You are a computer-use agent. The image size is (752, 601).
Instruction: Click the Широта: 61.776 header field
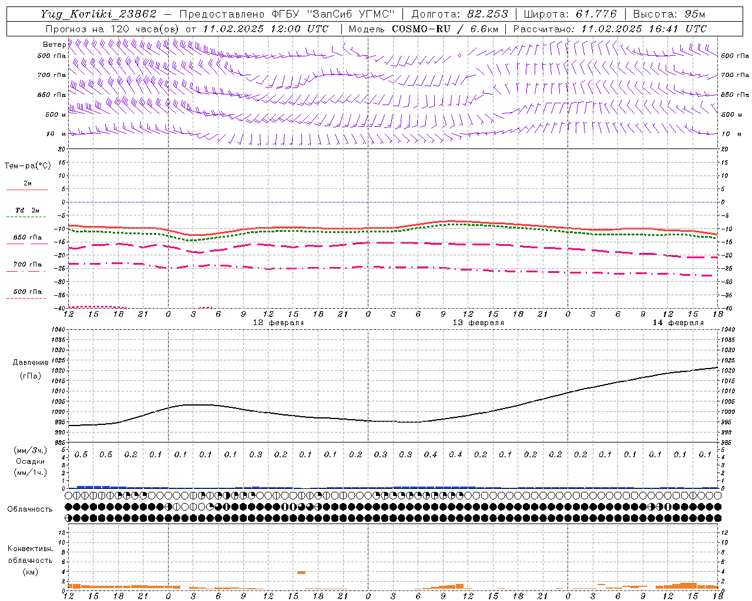[570, 14]
